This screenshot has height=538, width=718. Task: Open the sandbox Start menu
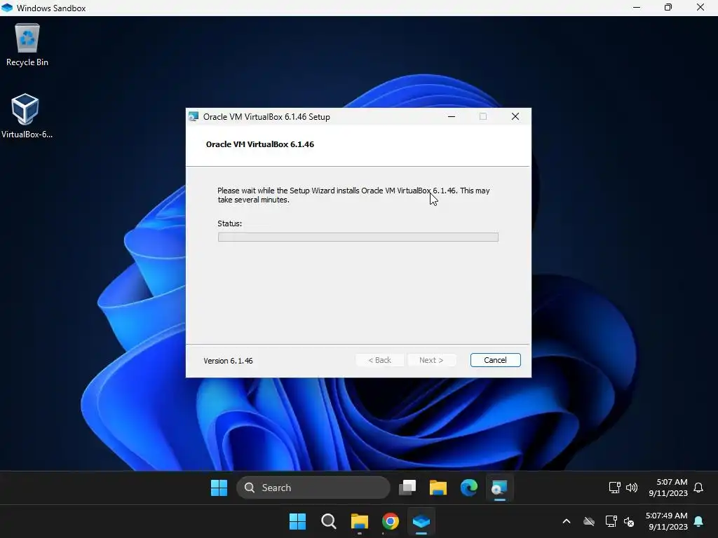219,488
